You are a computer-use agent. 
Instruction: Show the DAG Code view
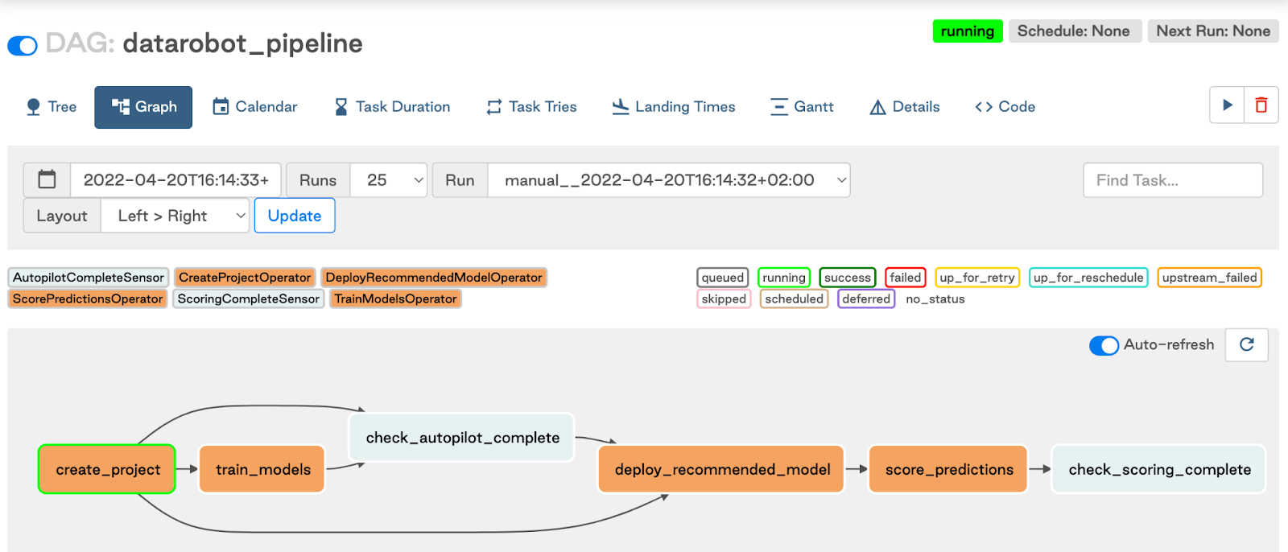click(1005, 107)
